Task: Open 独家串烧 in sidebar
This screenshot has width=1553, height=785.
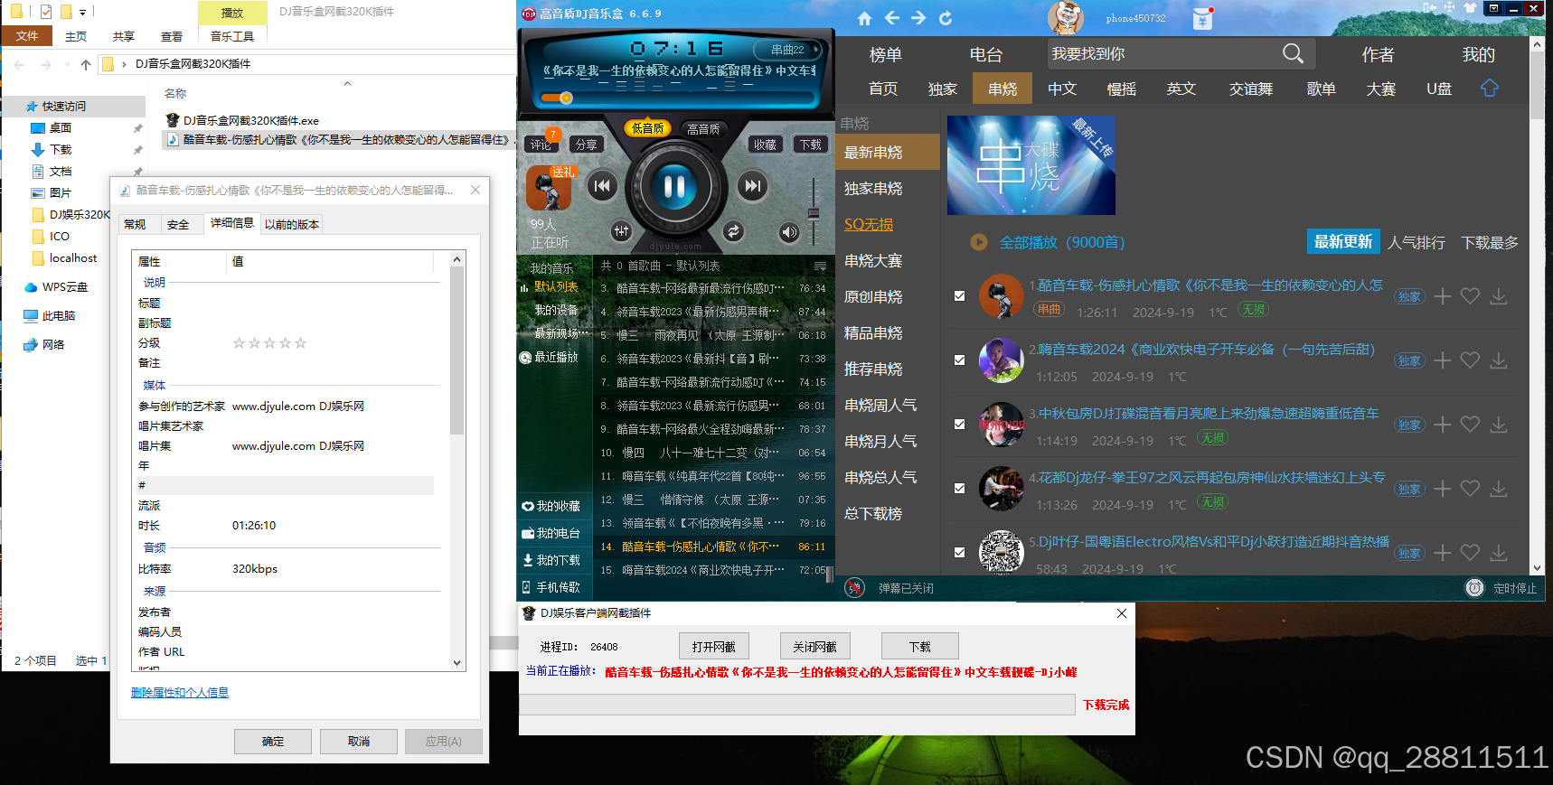Action: (x=873, y=189)
